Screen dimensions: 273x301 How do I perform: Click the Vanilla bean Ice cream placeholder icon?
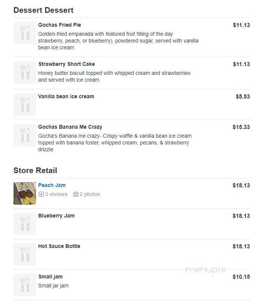click(x=25, y=104)
